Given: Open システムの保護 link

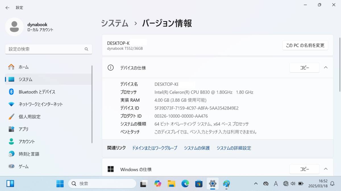Looking at the screenshot, I should pyautogui.click(x=197, y=148).
